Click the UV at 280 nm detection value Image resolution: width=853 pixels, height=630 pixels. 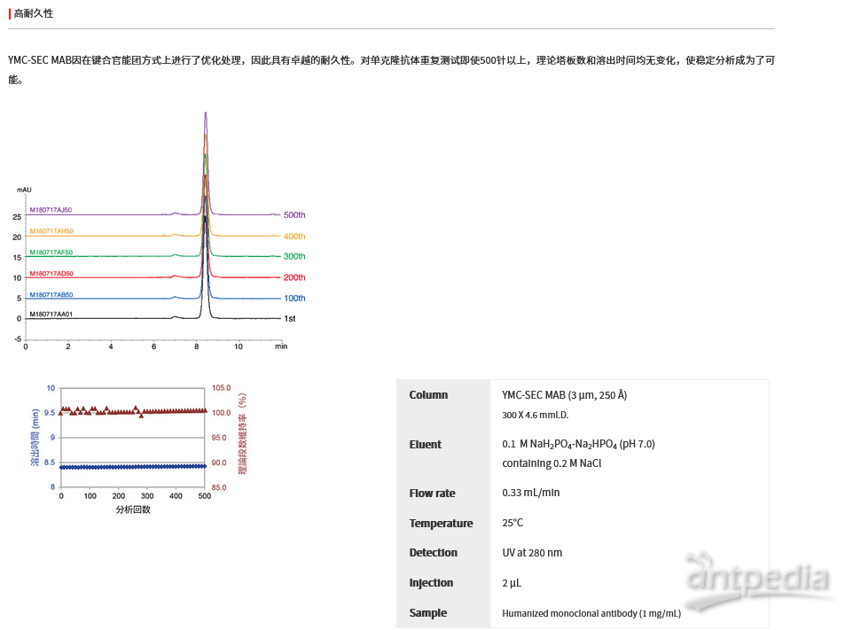(x=532, y=553)
